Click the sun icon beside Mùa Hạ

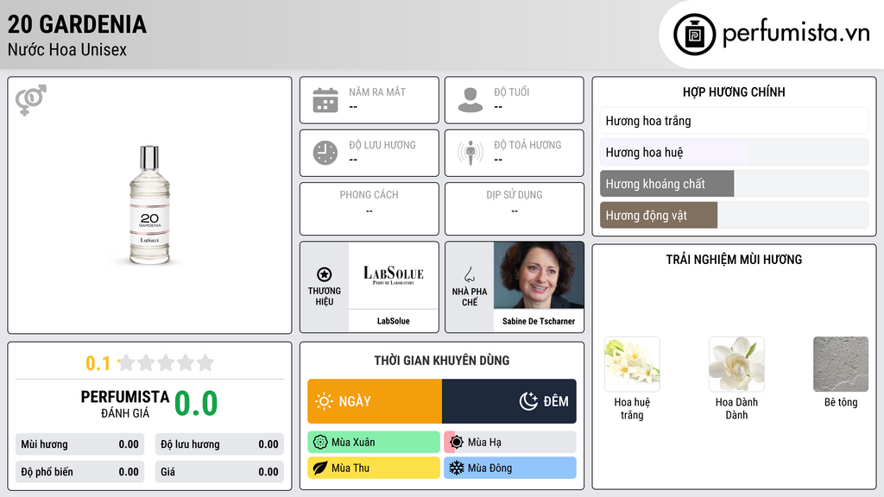point(457,443)
